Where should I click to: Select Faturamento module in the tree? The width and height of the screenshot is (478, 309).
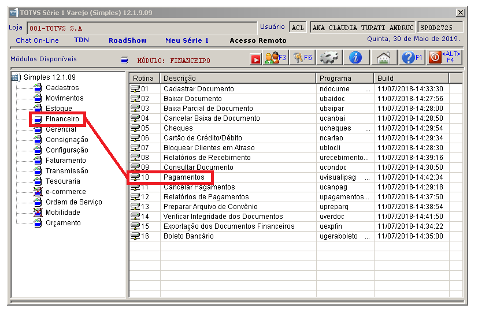pyautogui.click(x=65, y=161)
